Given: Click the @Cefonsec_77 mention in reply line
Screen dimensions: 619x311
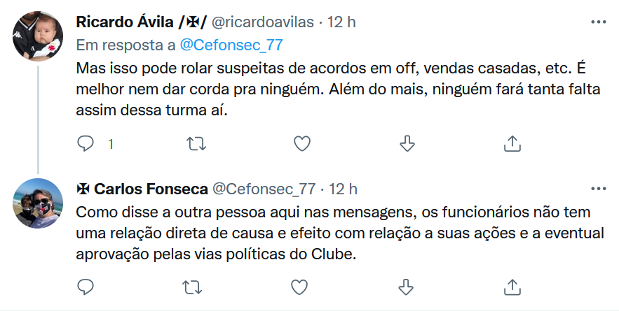Looking at the screenshot, I should point(231,45).
